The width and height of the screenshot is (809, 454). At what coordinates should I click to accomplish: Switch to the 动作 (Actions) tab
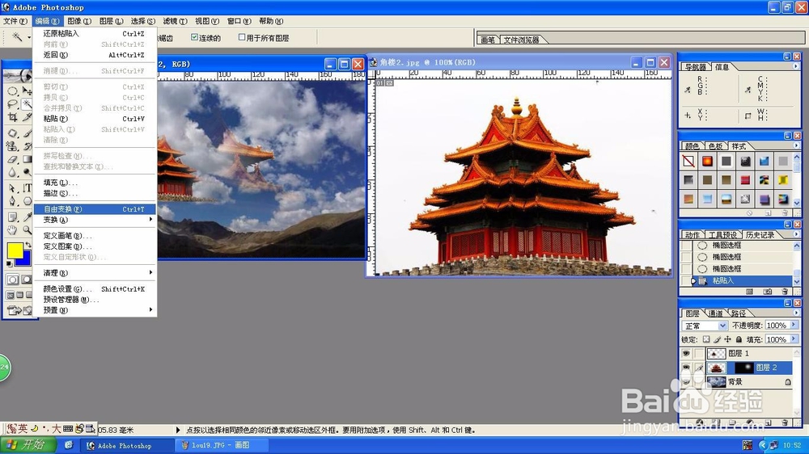point(693,235)
